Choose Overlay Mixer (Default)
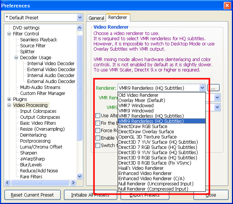This screenshot has width=233, height=204. click(162, 100)
